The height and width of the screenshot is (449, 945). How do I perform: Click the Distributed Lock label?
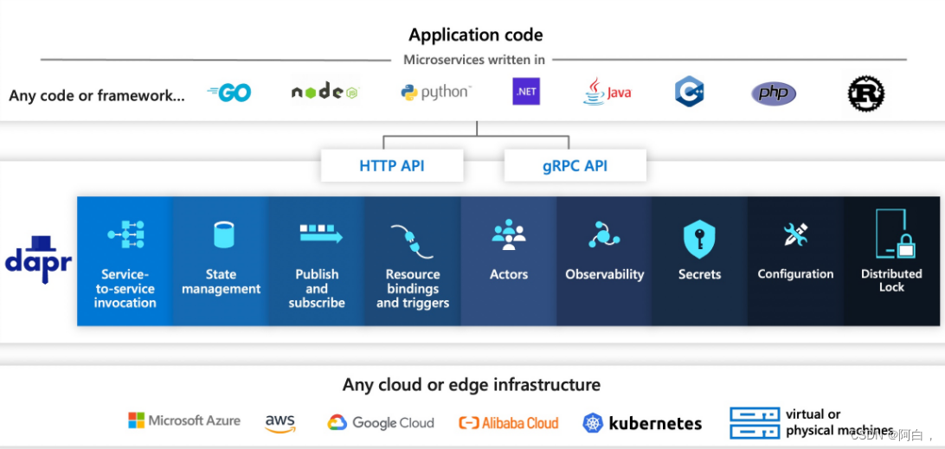tap(891, 280)
